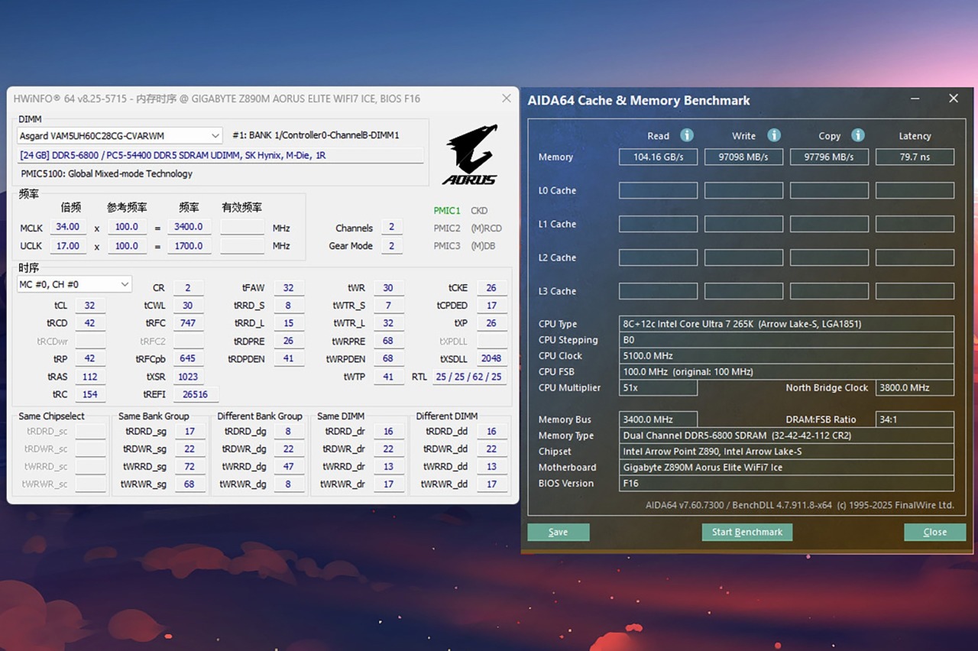Click the Close button beside Start Benchmark

coord(934,532)
